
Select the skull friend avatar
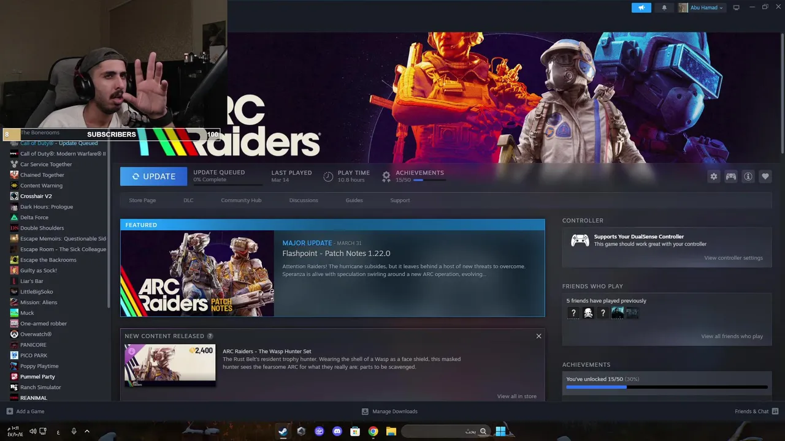[588, 313]
